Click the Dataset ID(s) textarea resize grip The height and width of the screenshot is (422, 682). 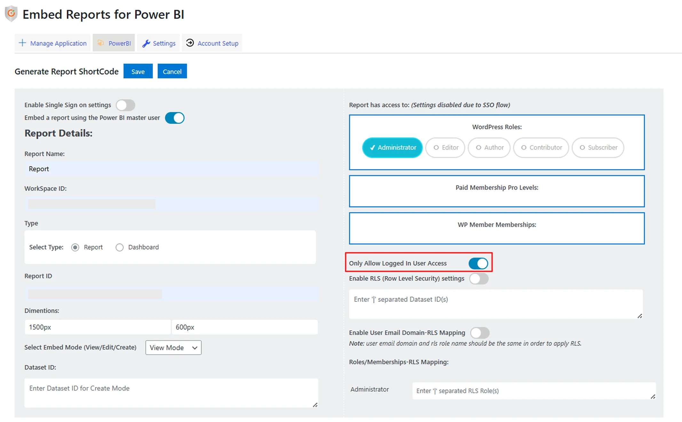(x=640, y=316)
